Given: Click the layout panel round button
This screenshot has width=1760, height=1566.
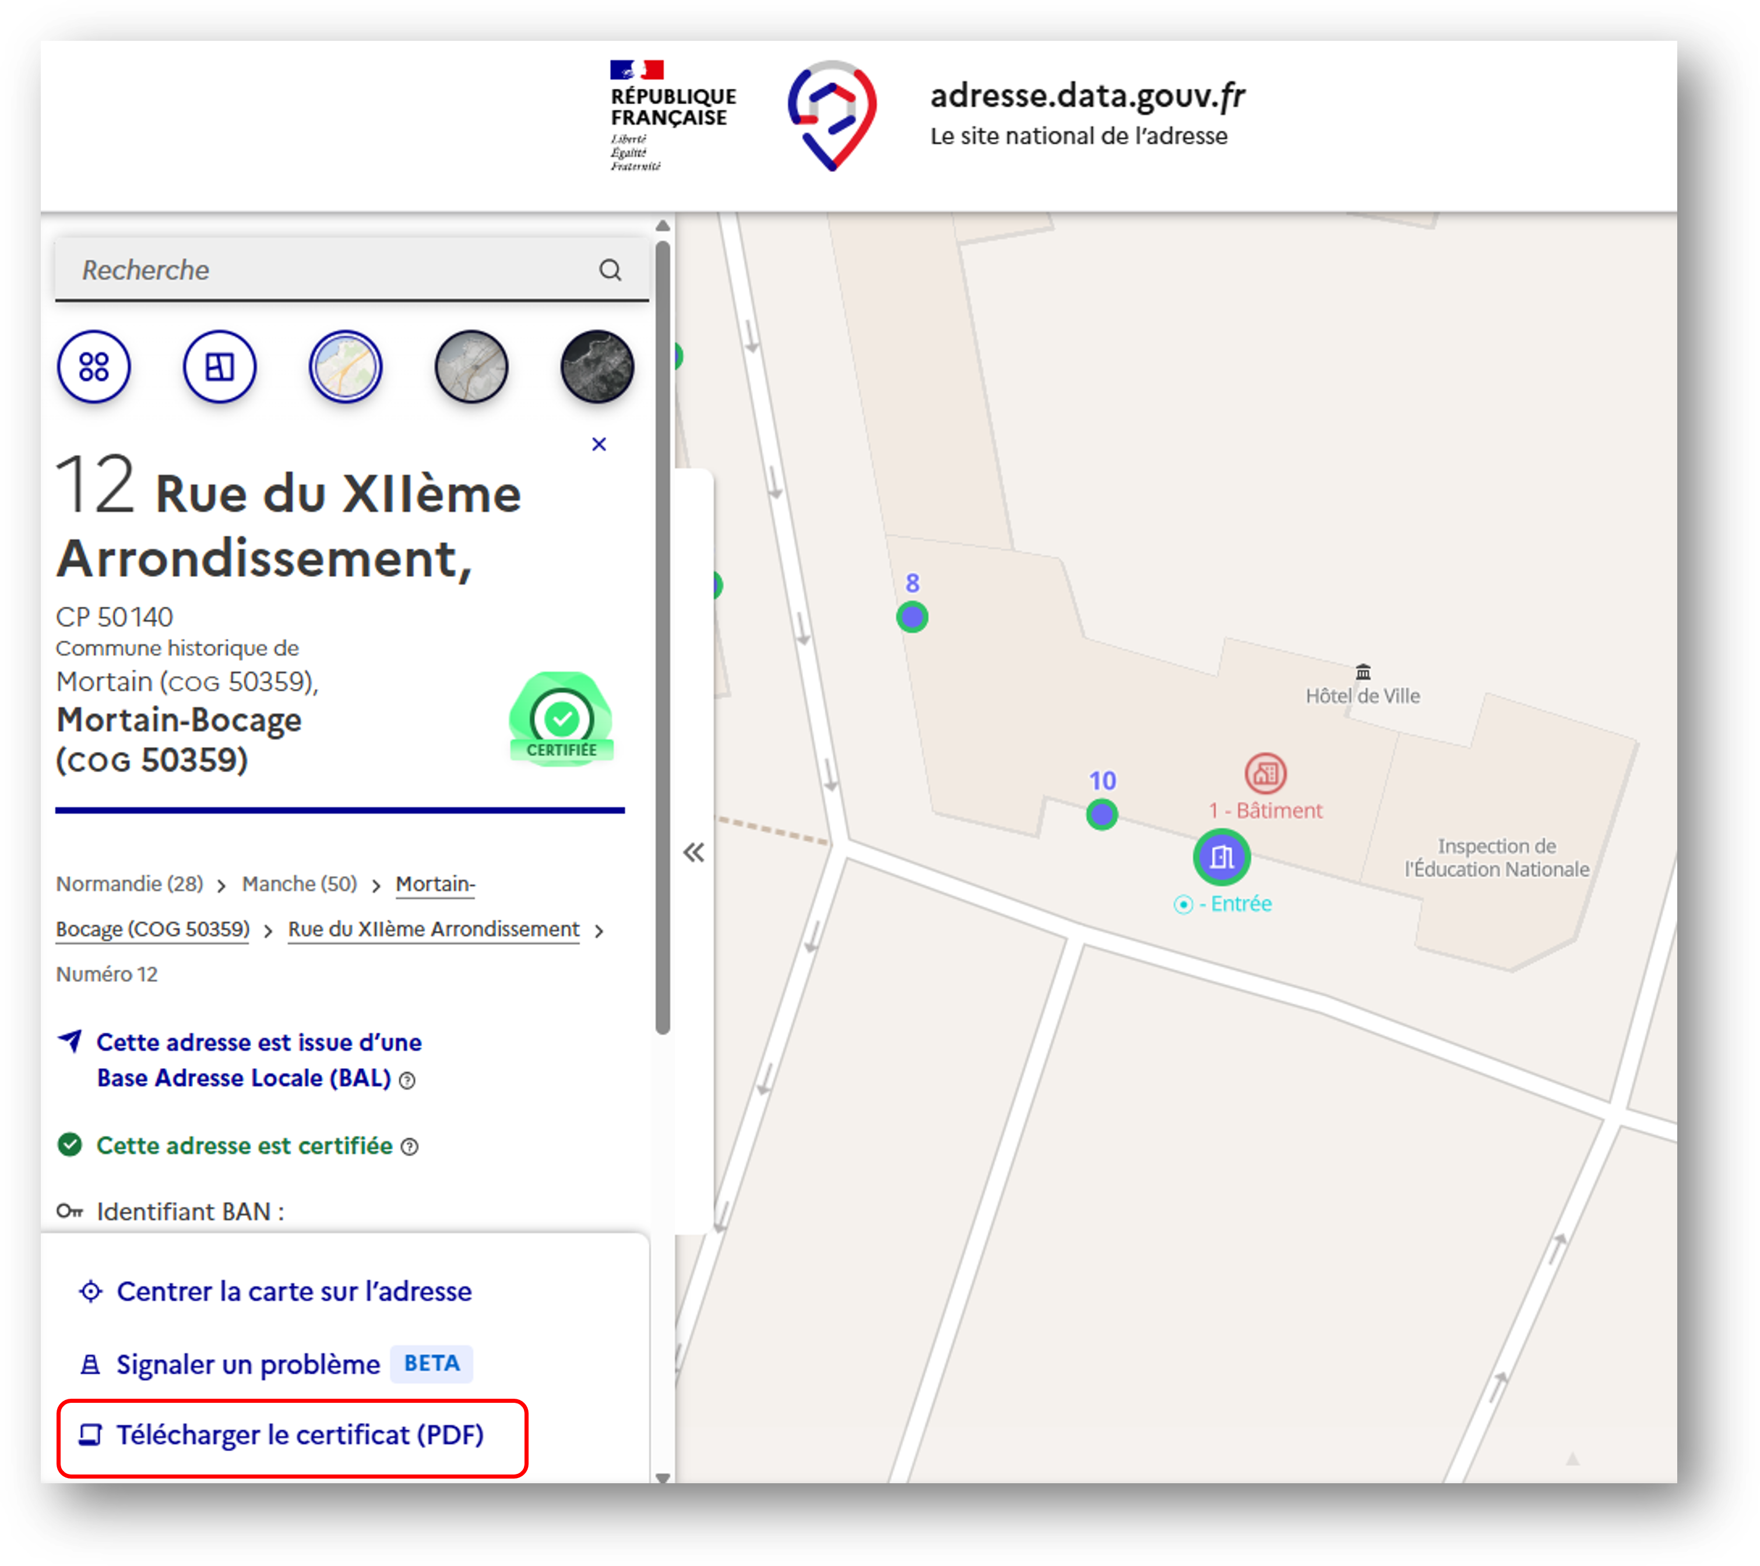Looking at the screenshot, I should click(220, 368).
